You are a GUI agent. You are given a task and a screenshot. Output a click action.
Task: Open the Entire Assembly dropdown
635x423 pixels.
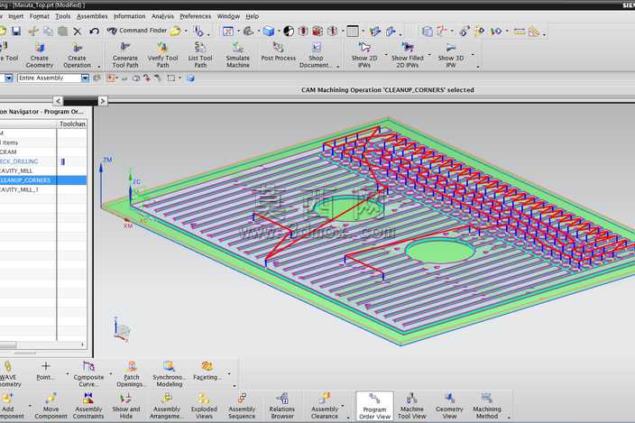coord(85,78)
